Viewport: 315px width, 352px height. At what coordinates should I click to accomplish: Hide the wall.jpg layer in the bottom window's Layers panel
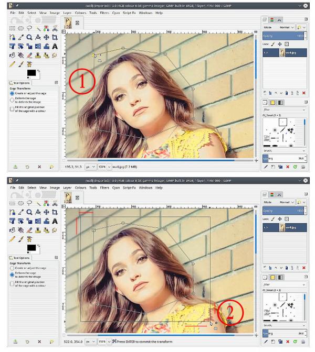(x=266, y=227)
